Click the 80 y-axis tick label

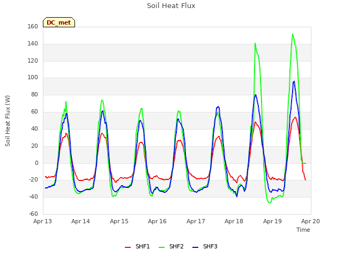click(x=34, y=94)
